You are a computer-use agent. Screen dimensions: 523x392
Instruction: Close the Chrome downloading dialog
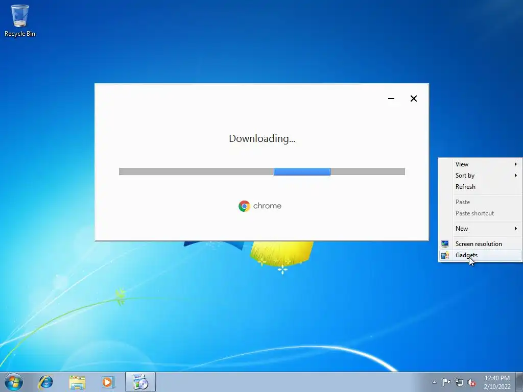coord(414,99)
